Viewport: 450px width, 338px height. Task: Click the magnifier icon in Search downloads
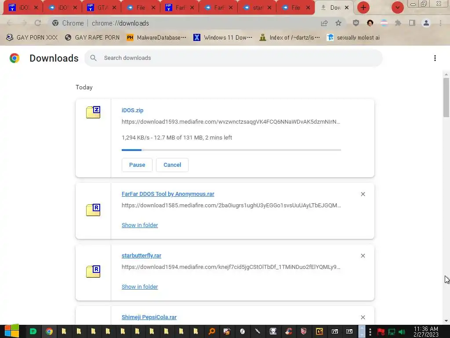(x=93, y=58)
